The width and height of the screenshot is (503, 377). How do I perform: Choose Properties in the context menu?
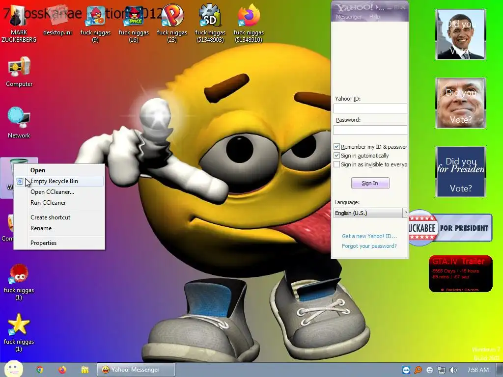(x=59, y=243)
